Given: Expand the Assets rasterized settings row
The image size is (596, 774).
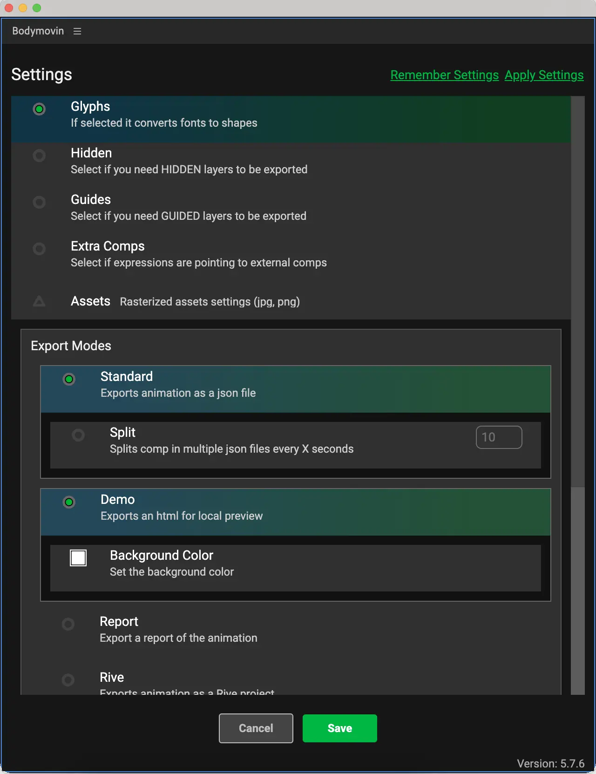Looking at the screenshot, I should (x=210, y=302).
